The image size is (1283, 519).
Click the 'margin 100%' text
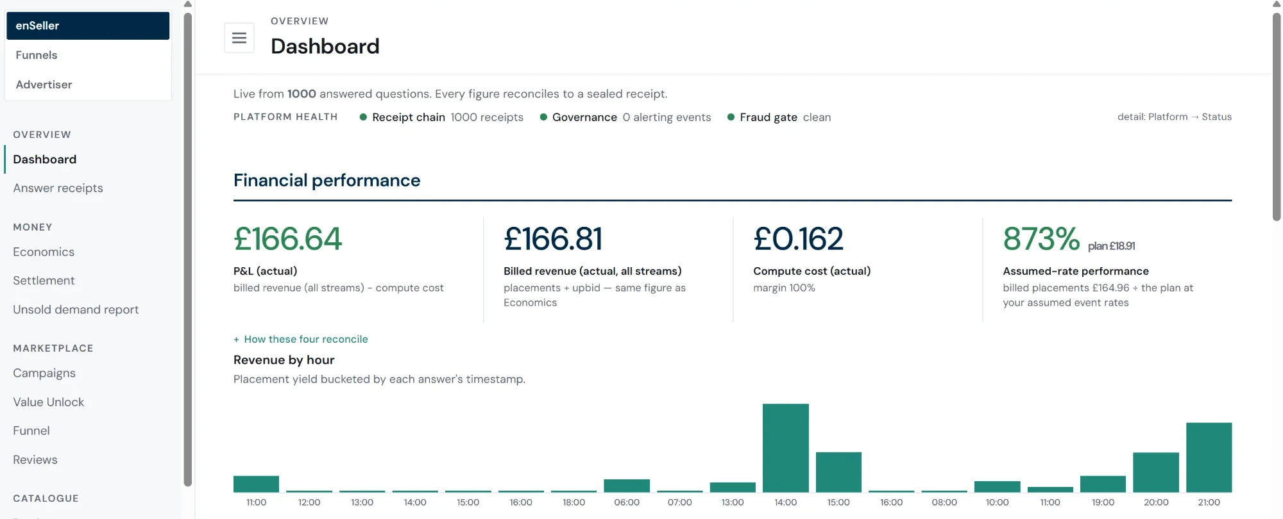click(784, 288)
